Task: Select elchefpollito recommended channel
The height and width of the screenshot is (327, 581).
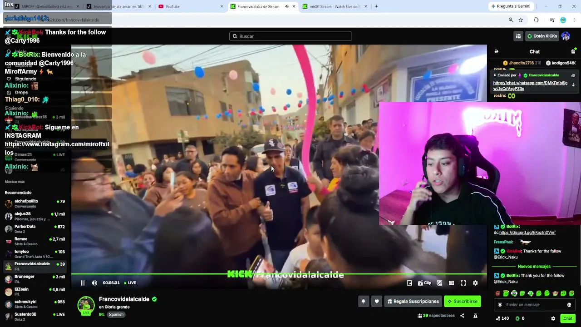Action: 35,203
